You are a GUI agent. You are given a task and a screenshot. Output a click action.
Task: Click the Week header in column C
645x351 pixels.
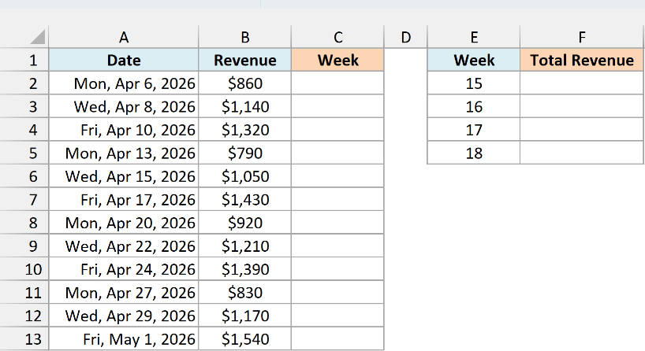click(337, 61)
